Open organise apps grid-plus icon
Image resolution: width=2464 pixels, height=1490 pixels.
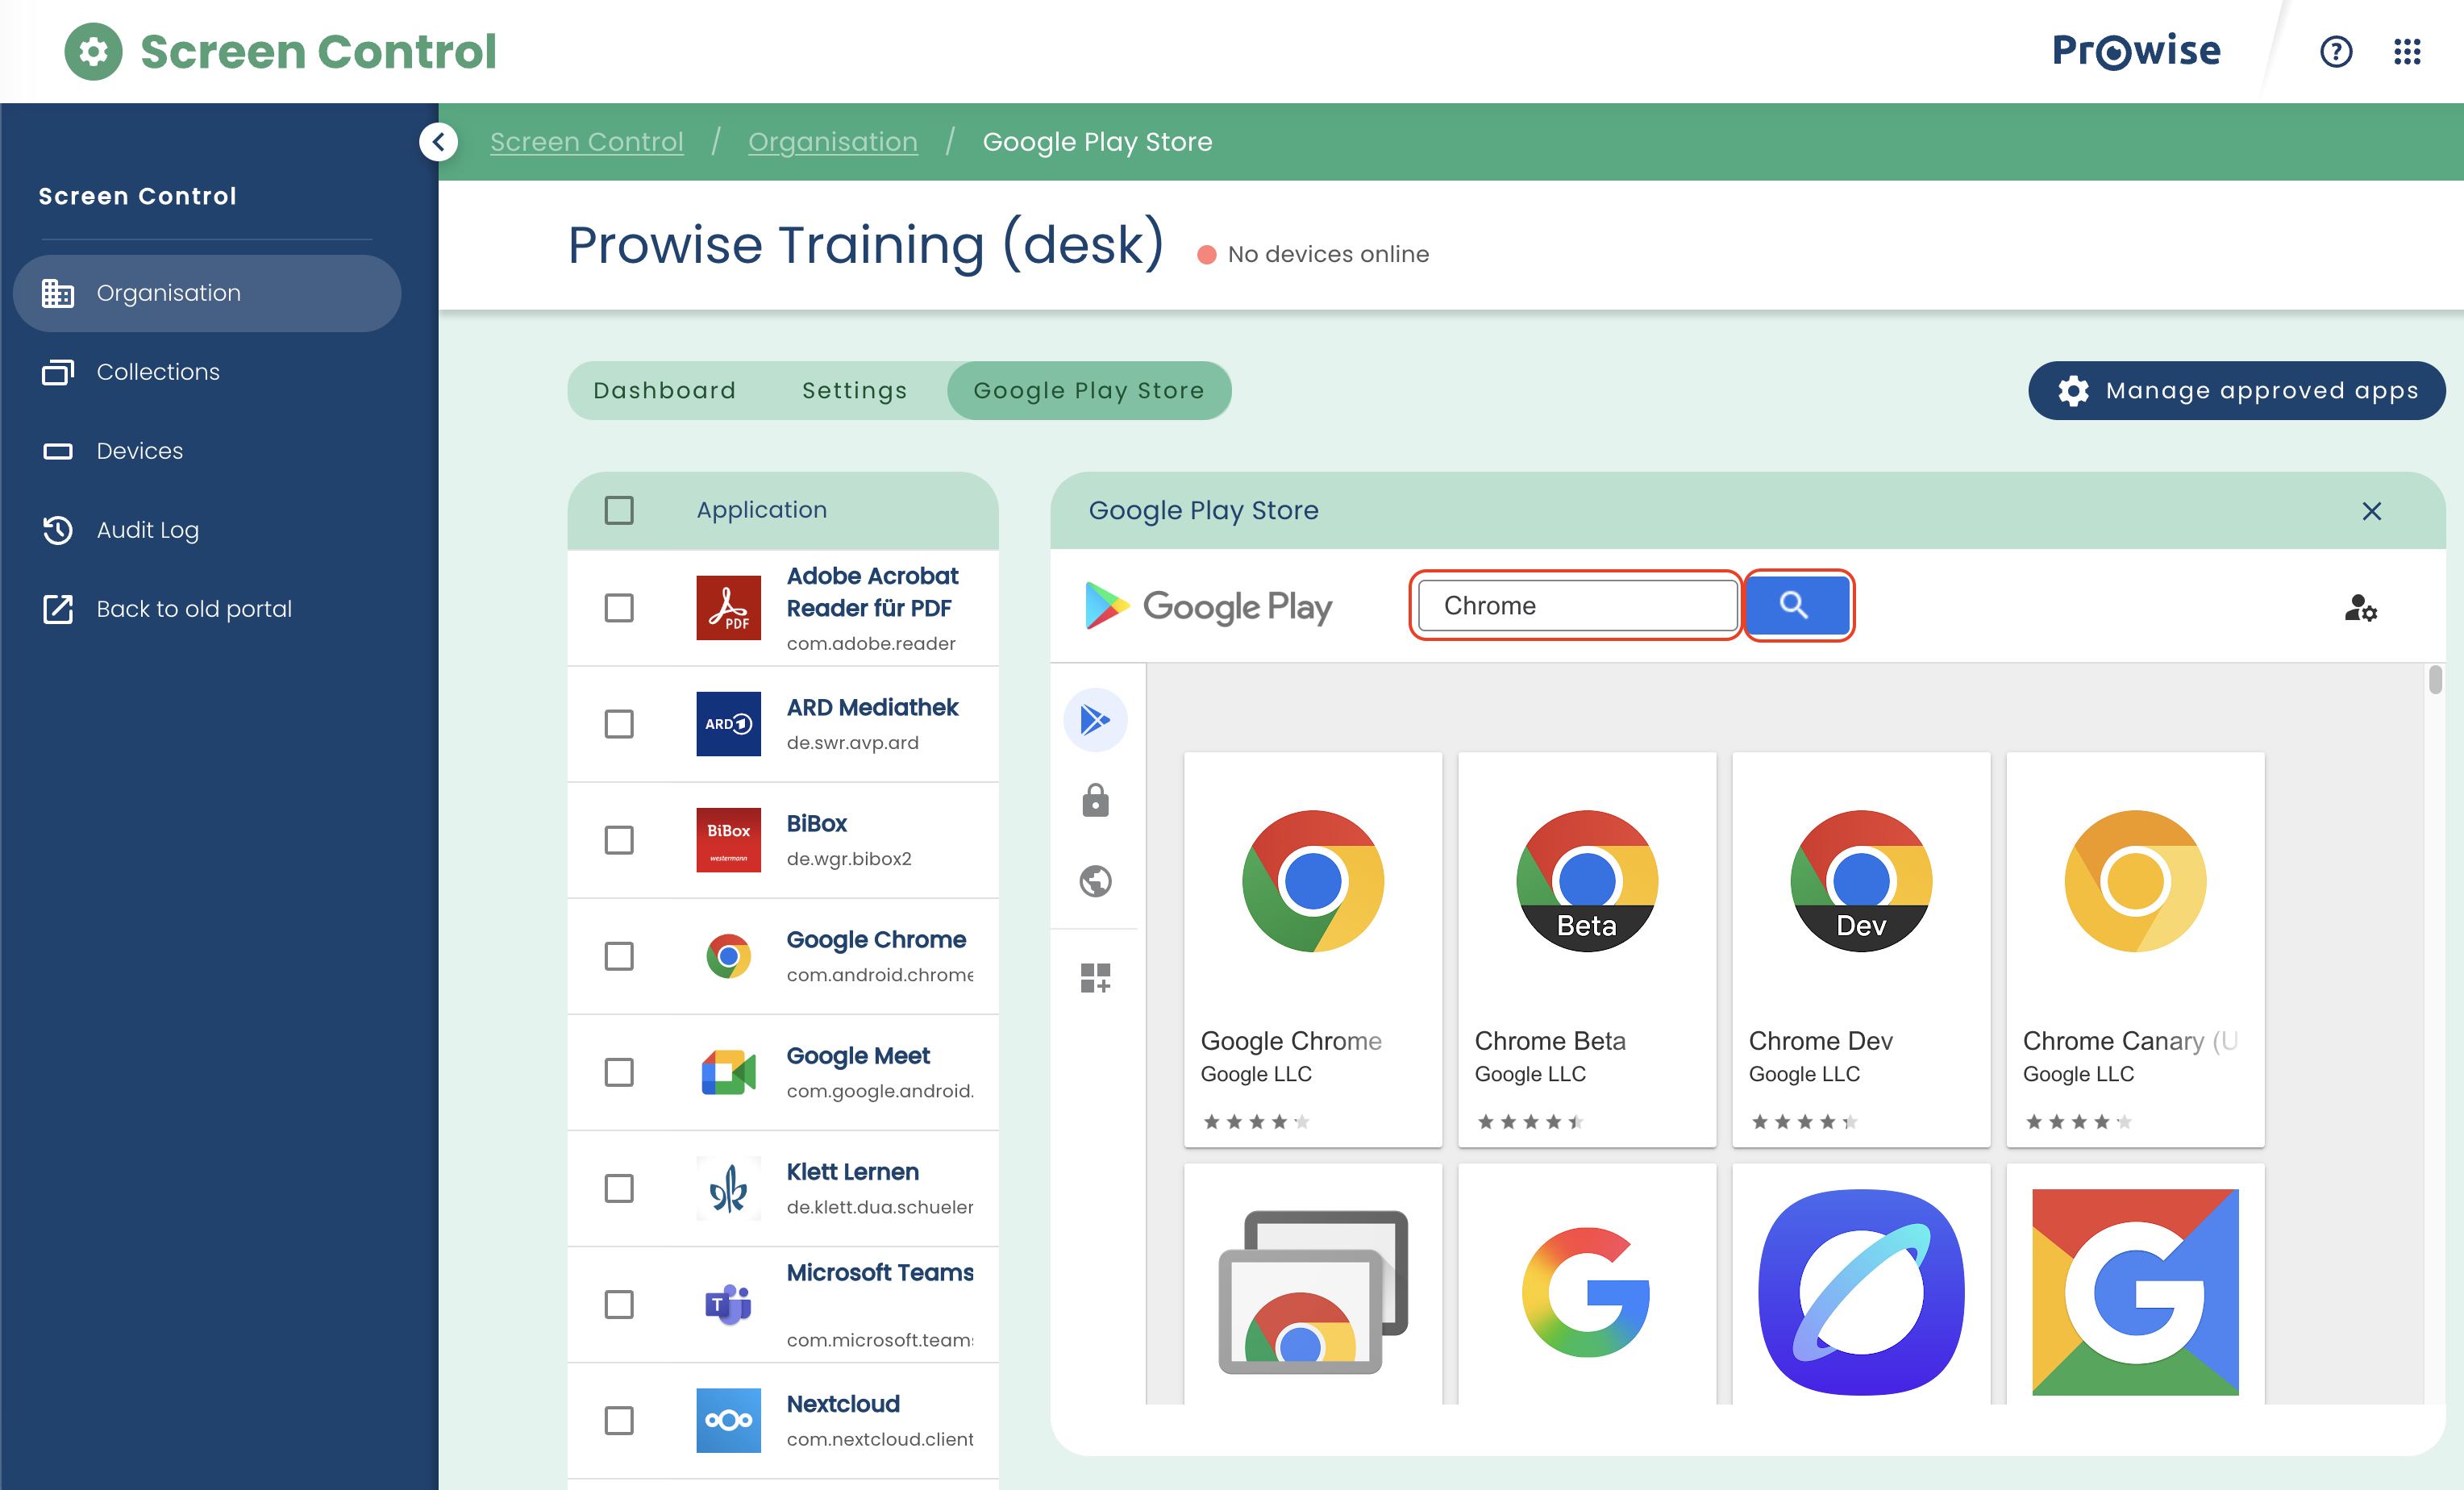click(1095, 977)
